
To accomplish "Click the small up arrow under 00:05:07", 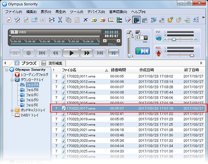I will [x=118, y=41].
